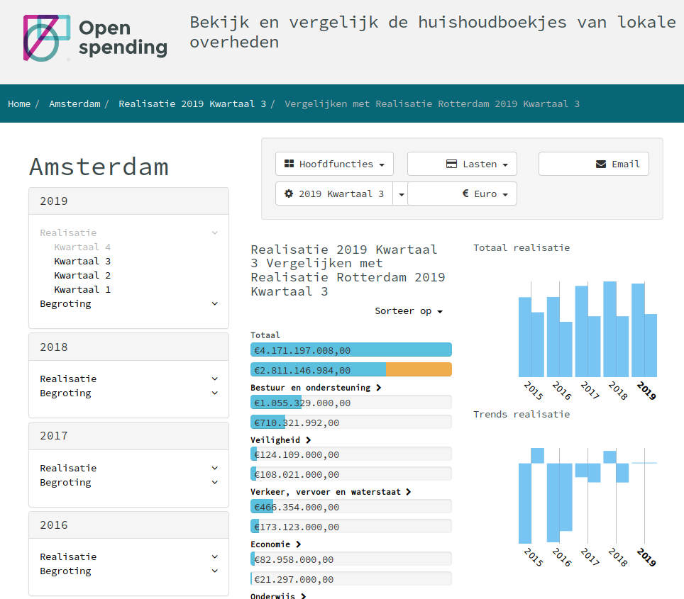The height and width of the screenshot is (599, 684).
Task: Click the arrow icon beside Economie
Action: coord(298,544)
